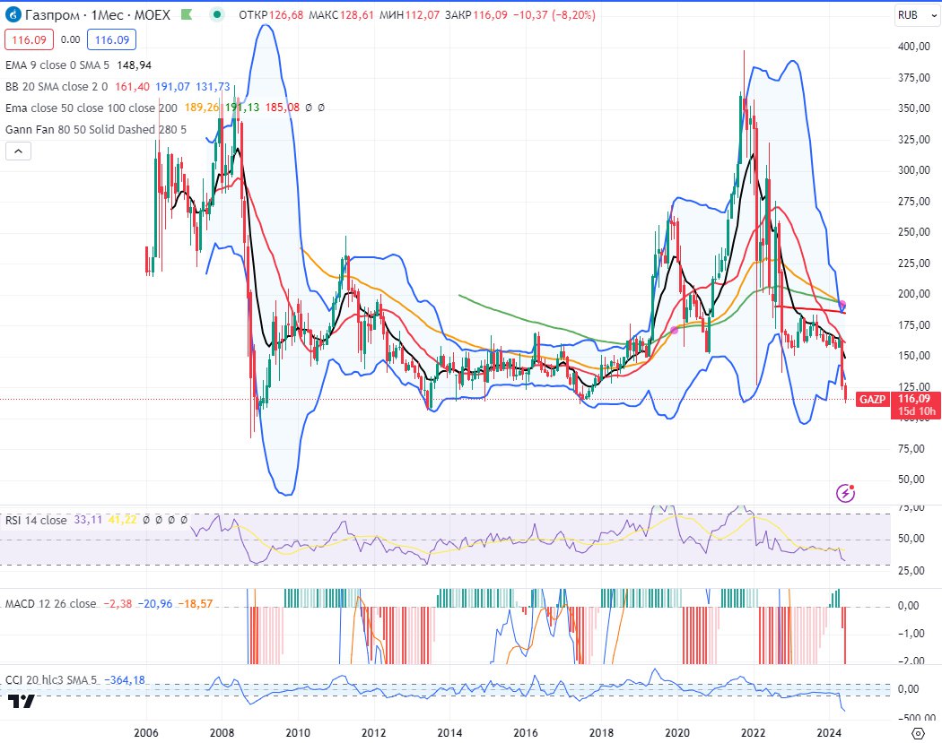
Task: Open the purple lightning idea icon
Action: [845, 493]
